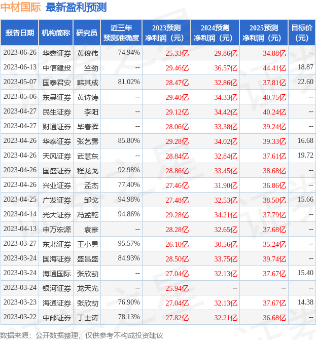Click the 国海证券 institution cell
This screenshot has height=340, width=316.
(x=57, y=259)
